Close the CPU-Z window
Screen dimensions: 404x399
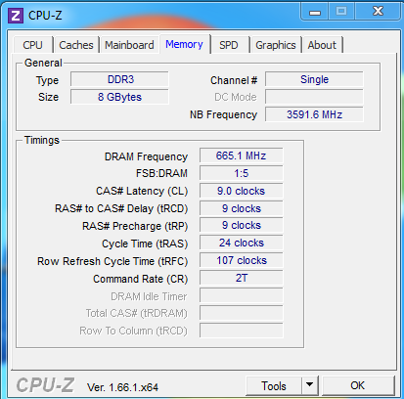coord(378,12)
